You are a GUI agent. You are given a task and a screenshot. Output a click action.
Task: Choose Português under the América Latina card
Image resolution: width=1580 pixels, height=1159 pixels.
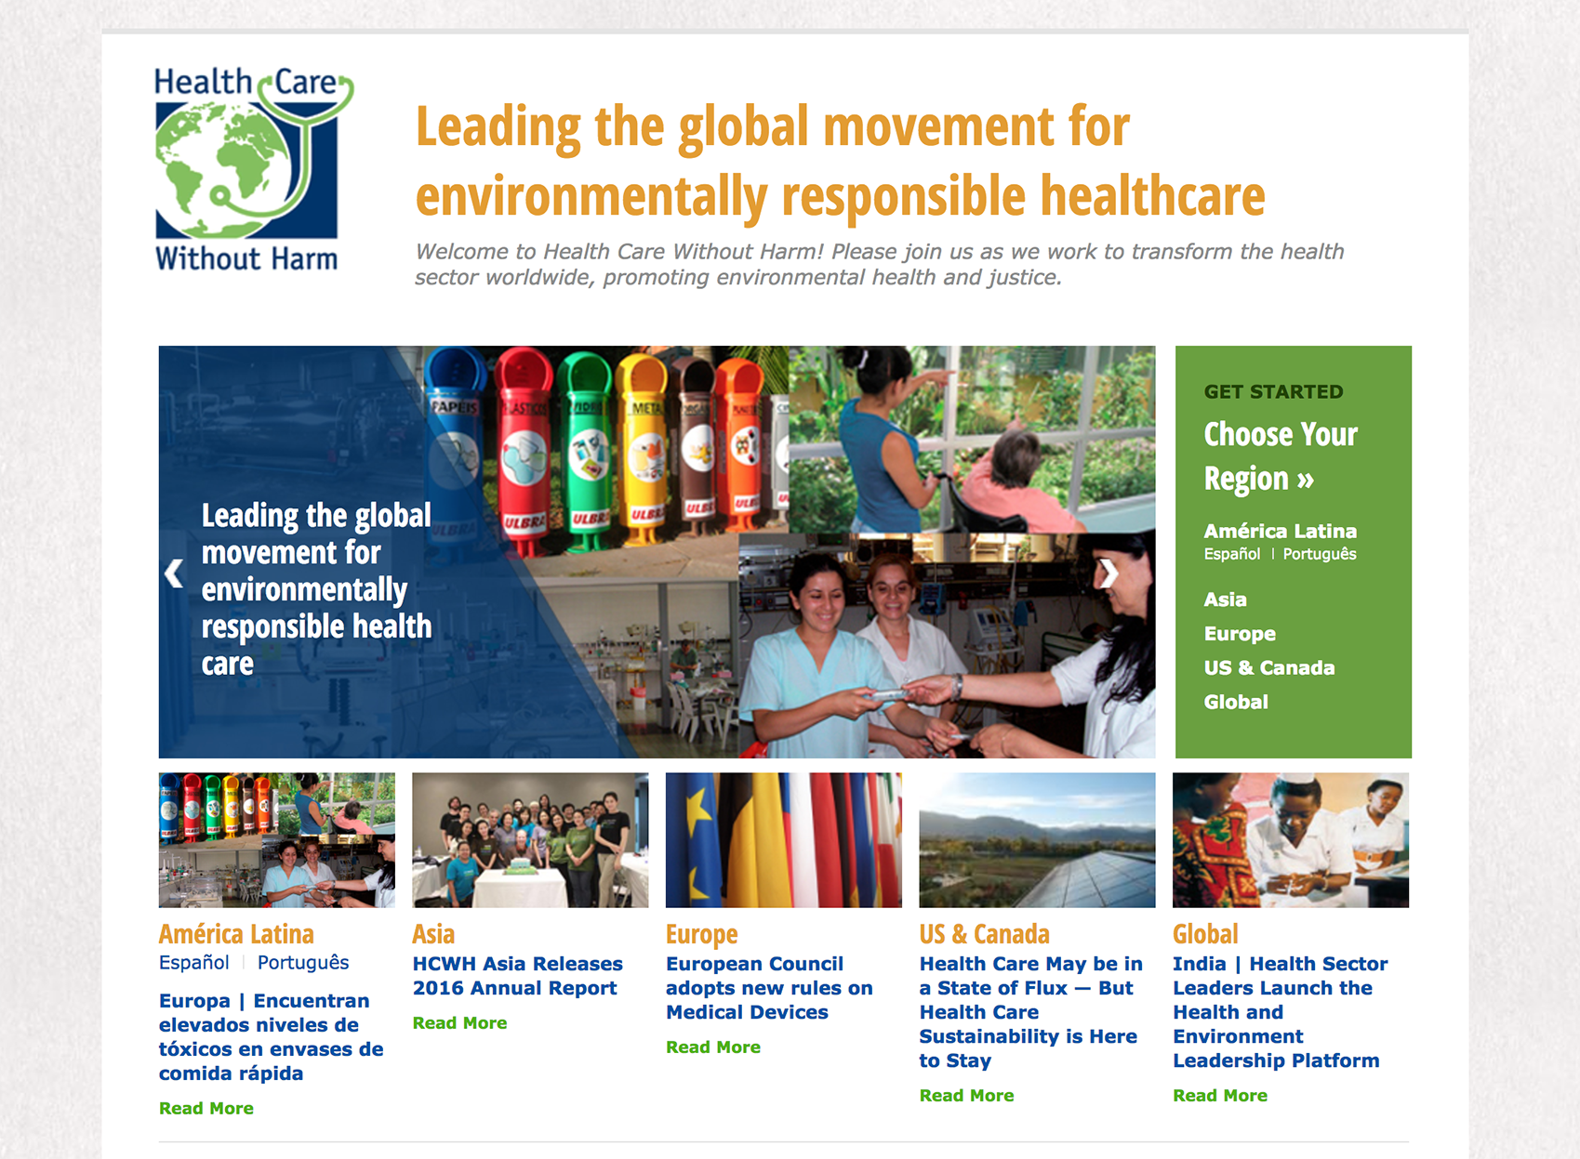pos(303,963)
